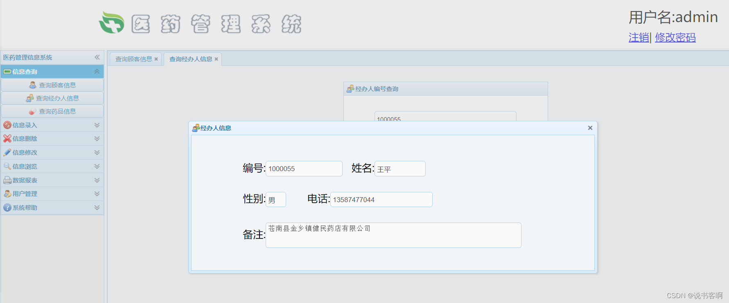Click the 信息查询 panel header icon
This screenshot has height=303, width=729.
click(x=7, y=71)
